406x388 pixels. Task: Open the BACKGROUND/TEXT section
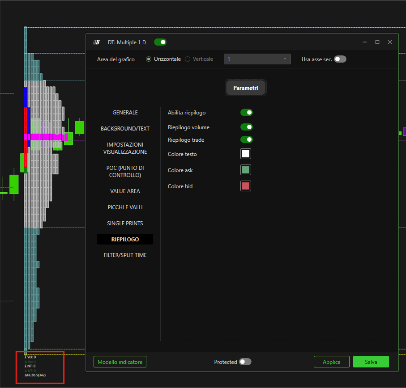[x=125, y=128]
